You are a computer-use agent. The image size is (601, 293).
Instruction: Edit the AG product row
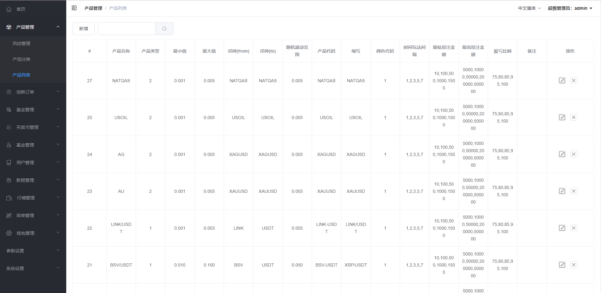(562, 154)
